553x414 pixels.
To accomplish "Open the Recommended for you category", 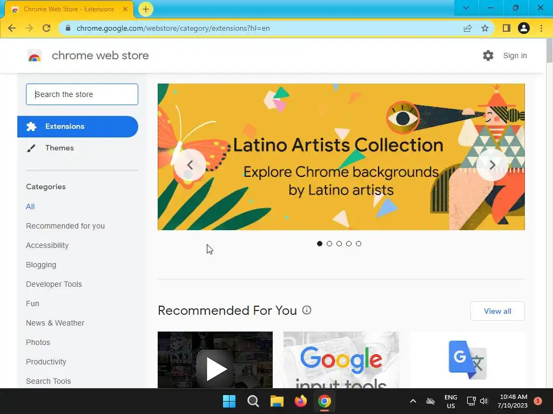I will coord(65,226).
